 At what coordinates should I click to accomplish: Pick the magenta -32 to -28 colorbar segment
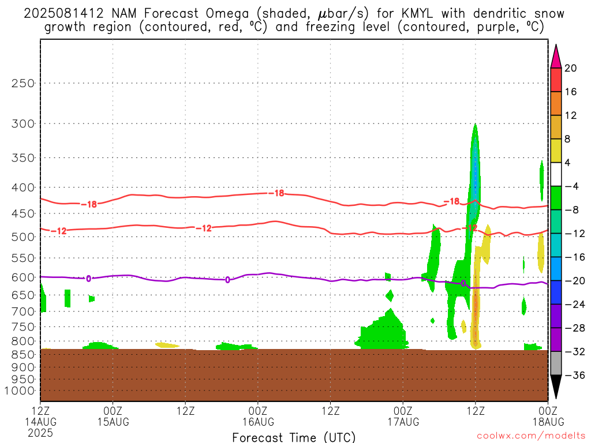coord(556,340)
